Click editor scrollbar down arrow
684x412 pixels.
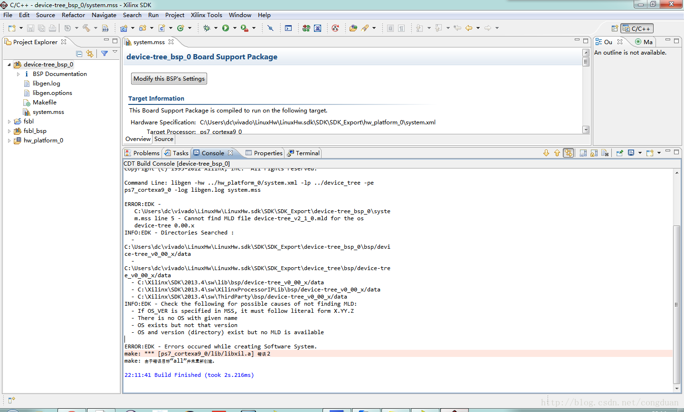586,130
